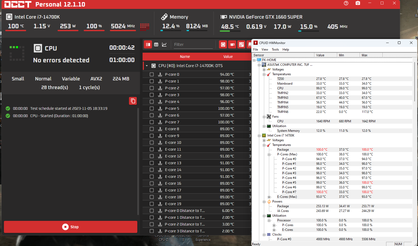Collapse the FK-HOME tree node

tap(254, 60)
